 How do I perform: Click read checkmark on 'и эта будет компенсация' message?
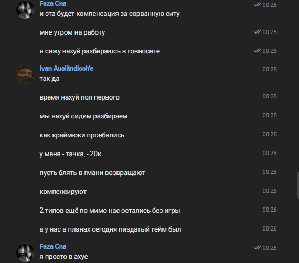pyautogui.click(x=258, y=4)
